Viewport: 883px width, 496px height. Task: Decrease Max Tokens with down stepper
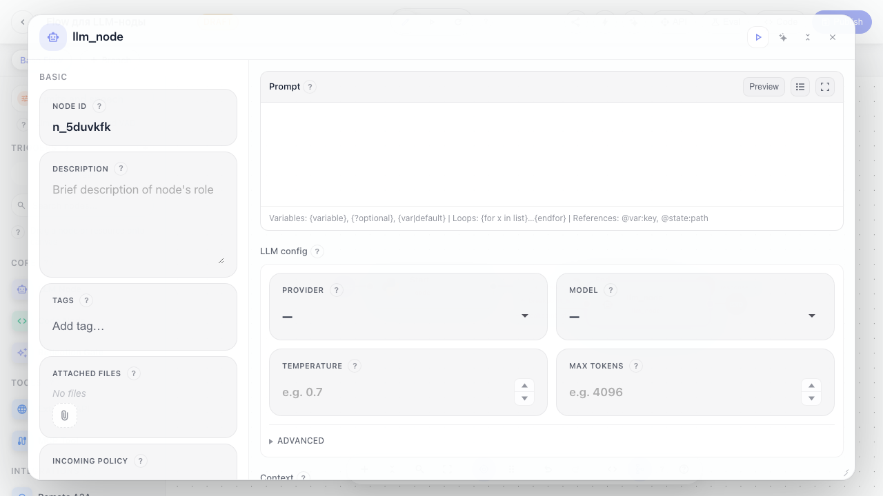point(811,398)
